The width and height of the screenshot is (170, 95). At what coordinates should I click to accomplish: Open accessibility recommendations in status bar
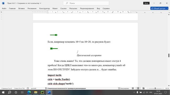[x=66, y=88]
